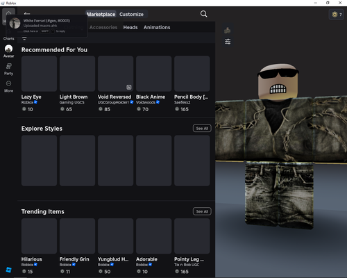Image resolution: width=347 pixels, height=278 pixels.
Task: Open the filter lines icon
Action: coord(24,39)
